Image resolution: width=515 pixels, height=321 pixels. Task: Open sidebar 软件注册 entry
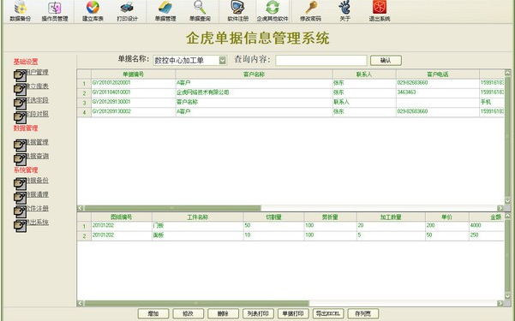click(31, 211)
